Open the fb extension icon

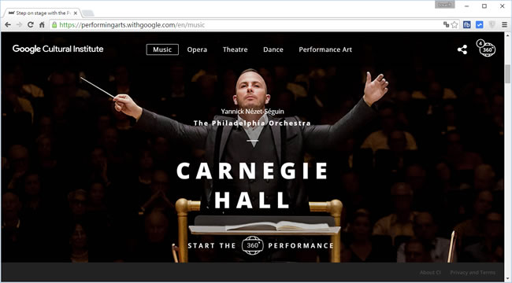tap(467, 25)
